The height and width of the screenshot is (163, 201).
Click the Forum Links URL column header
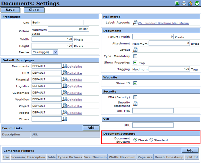(x=65, y=134)
